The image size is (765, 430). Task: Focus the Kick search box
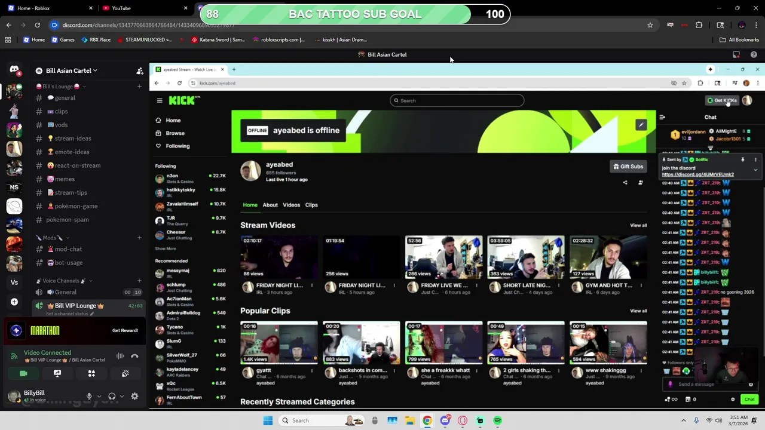click(457, 100)
